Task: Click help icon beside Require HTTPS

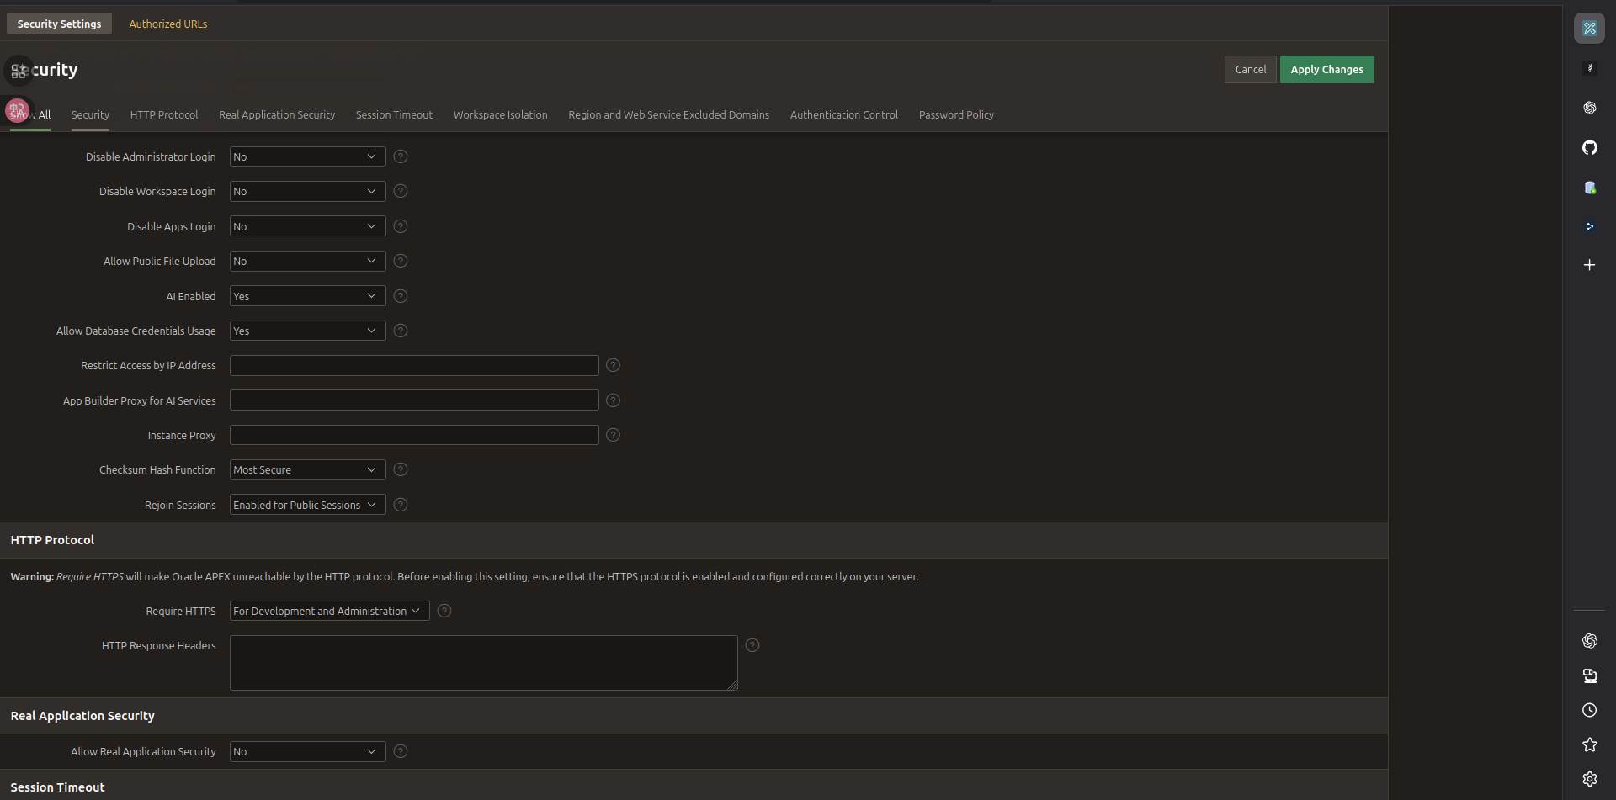Action: [x=444, y=611]
